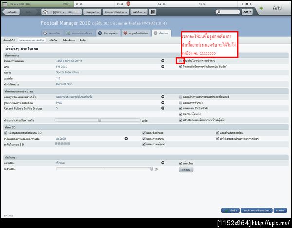
Task: Tick the checkbox on the player pictures row
Action: pos(180,97)
